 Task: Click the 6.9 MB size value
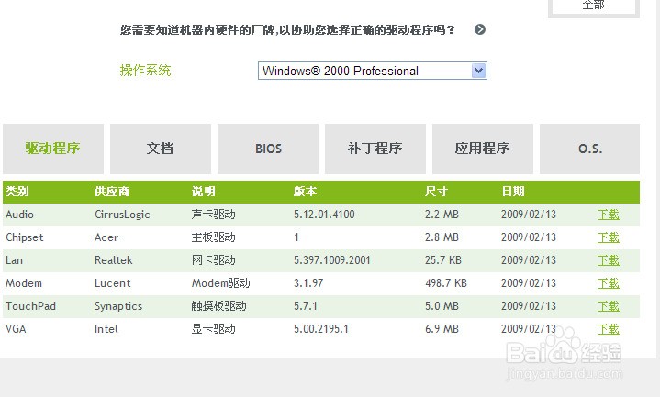click(442, 329)
